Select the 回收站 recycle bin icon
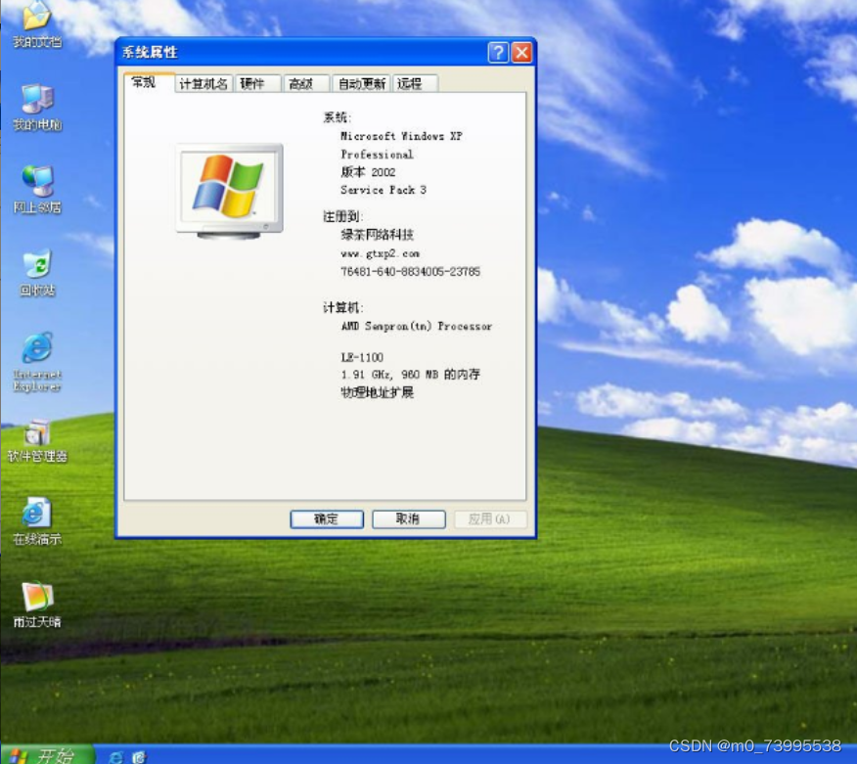857x764 pixels. point(36,273)
